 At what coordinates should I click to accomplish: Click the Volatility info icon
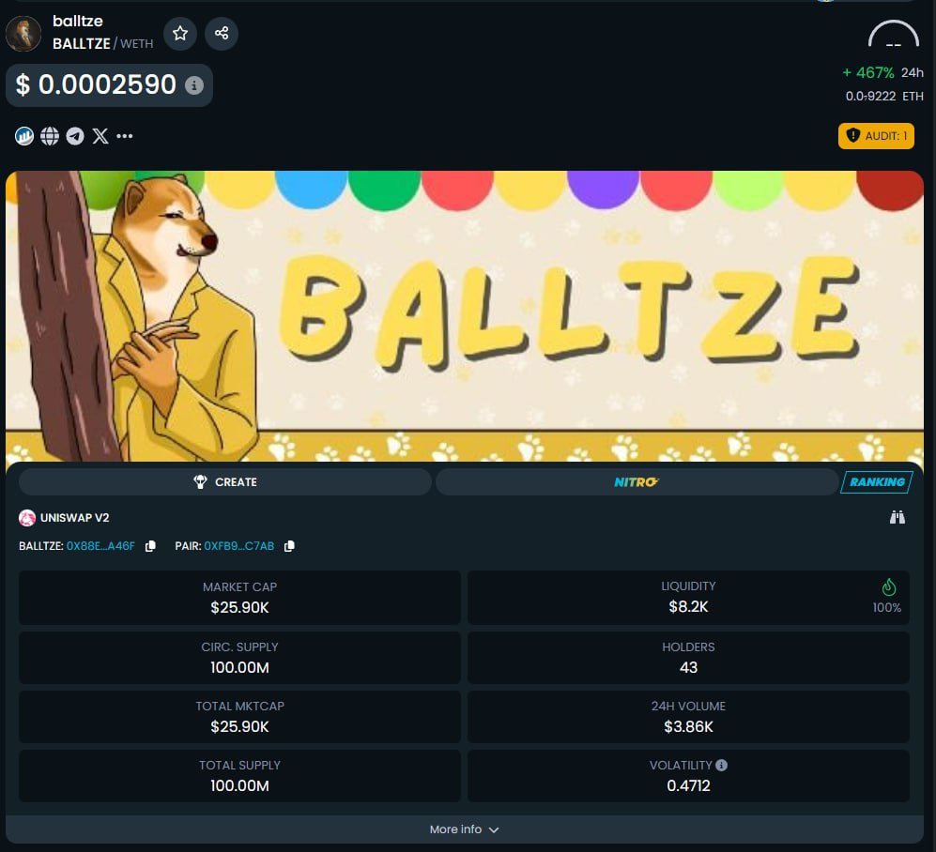click(721, 766)
